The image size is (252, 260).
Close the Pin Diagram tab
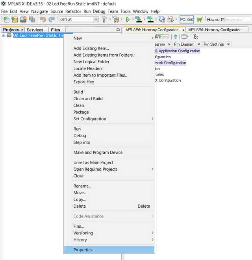point(199,44)
